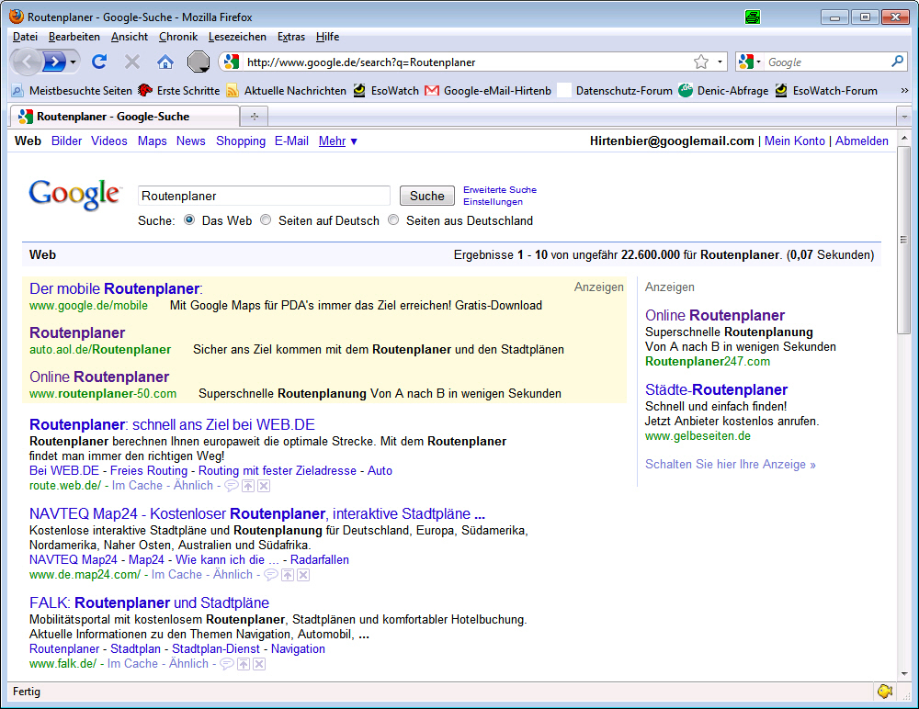Show the hidden bookmarks via the chevron
Image resolution: width=919 pixels, height=709 pixels.
[x=904, y=91]
